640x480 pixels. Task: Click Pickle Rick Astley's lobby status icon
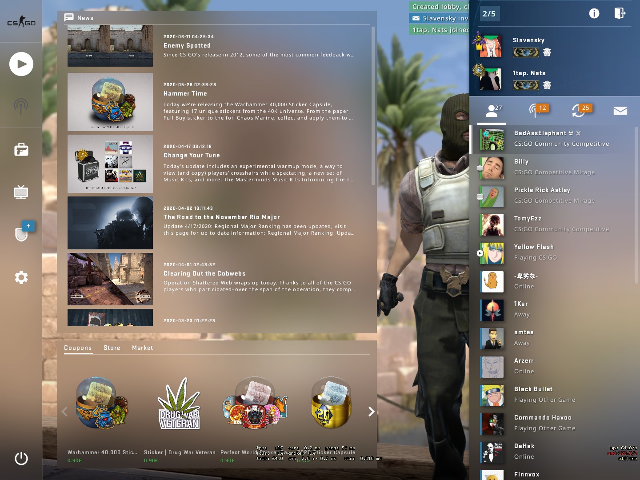click(x=480, y=196)
